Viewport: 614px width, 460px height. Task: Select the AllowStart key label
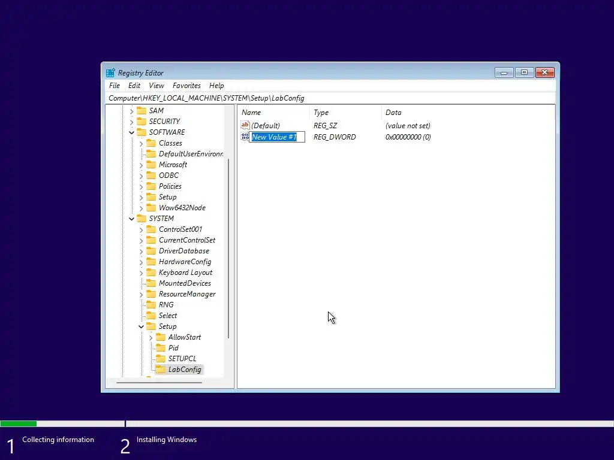coord(185,337)
